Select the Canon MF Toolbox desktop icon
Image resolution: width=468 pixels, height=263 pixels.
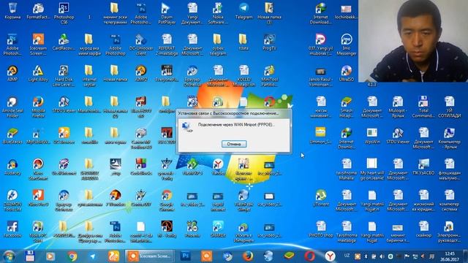pyautogui.click(x=141, y=139)
